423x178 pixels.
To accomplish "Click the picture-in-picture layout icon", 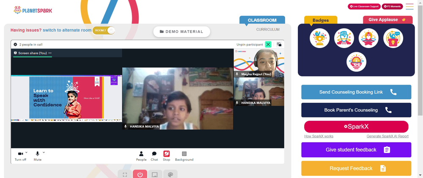I will [279, 45].
